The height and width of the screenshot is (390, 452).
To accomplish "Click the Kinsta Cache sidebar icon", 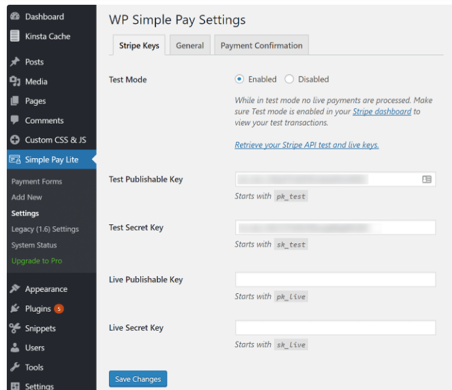I will pos(15,36).
